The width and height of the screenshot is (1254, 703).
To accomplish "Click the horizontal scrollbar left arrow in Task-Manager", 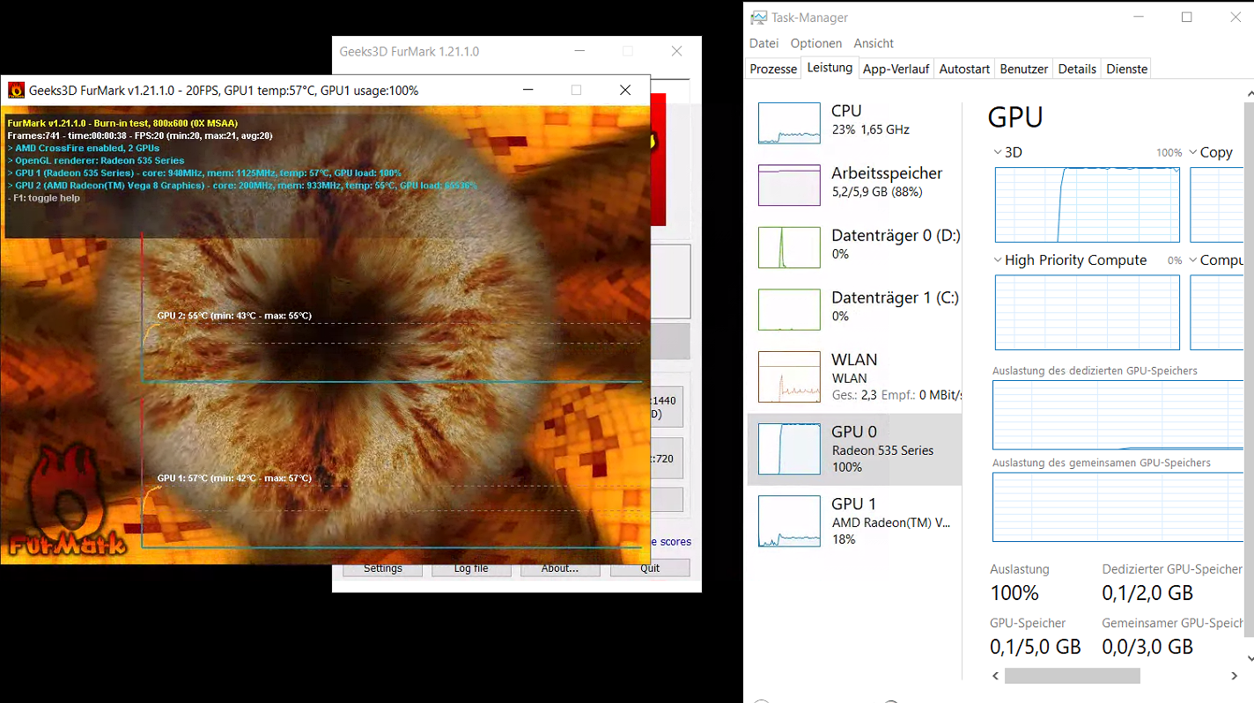I will pyautogui.click(x=996, y=676).
